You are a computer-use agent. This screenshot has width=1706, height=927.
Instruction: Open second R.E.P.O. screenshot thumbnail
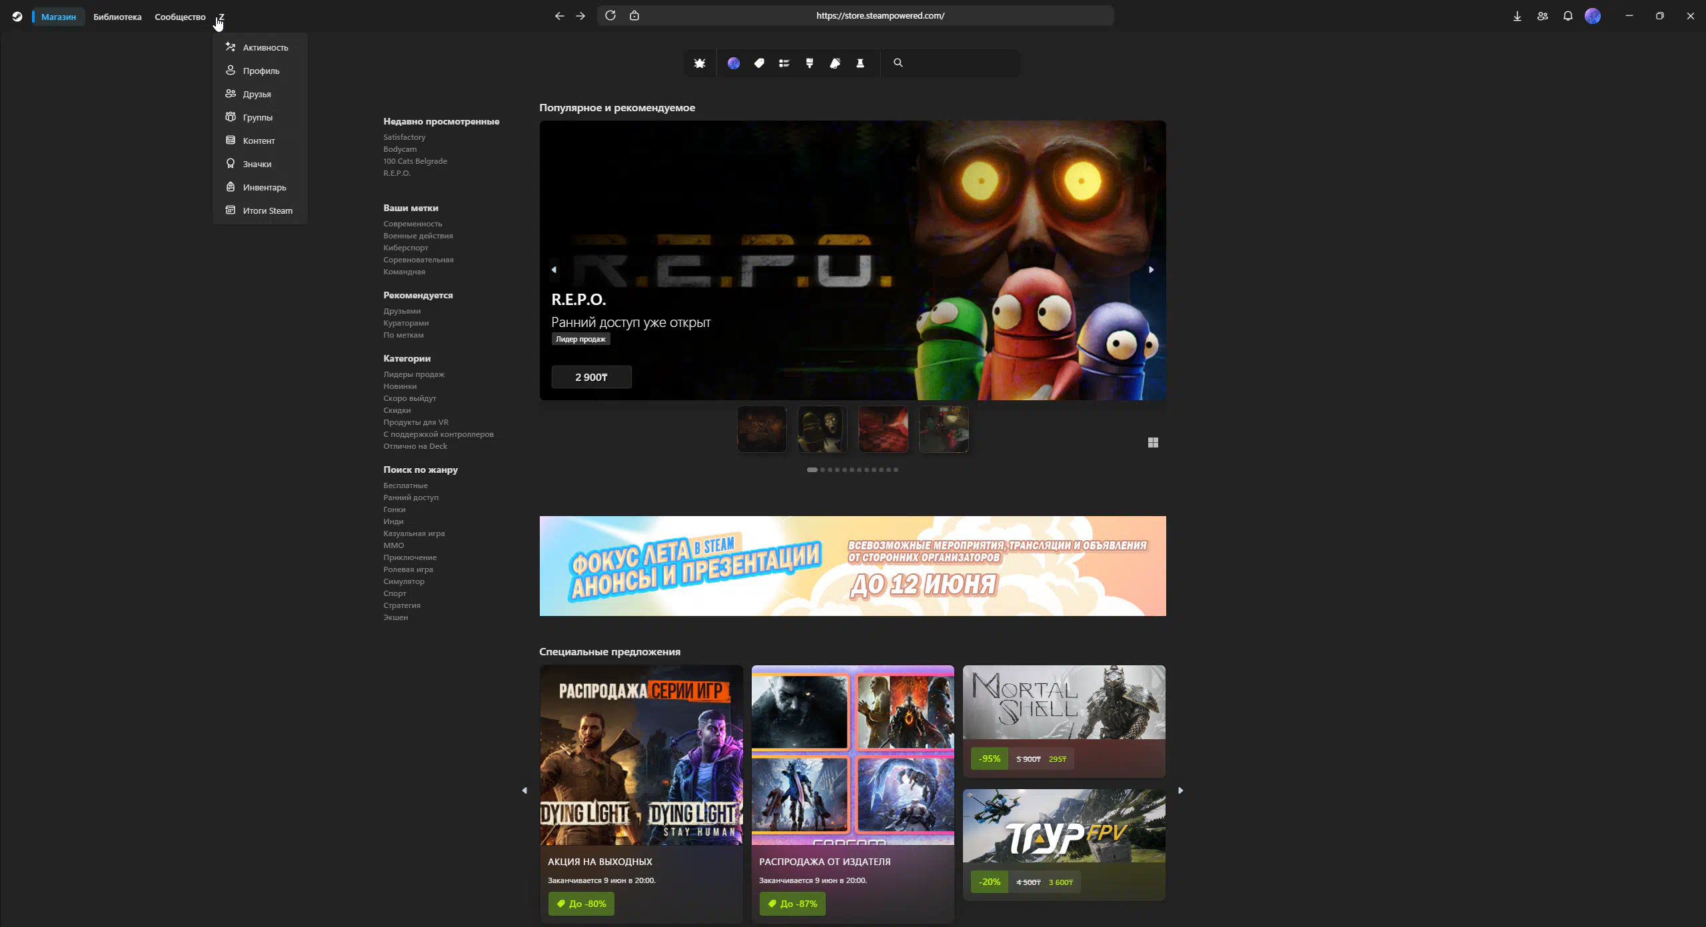(822, 430)
